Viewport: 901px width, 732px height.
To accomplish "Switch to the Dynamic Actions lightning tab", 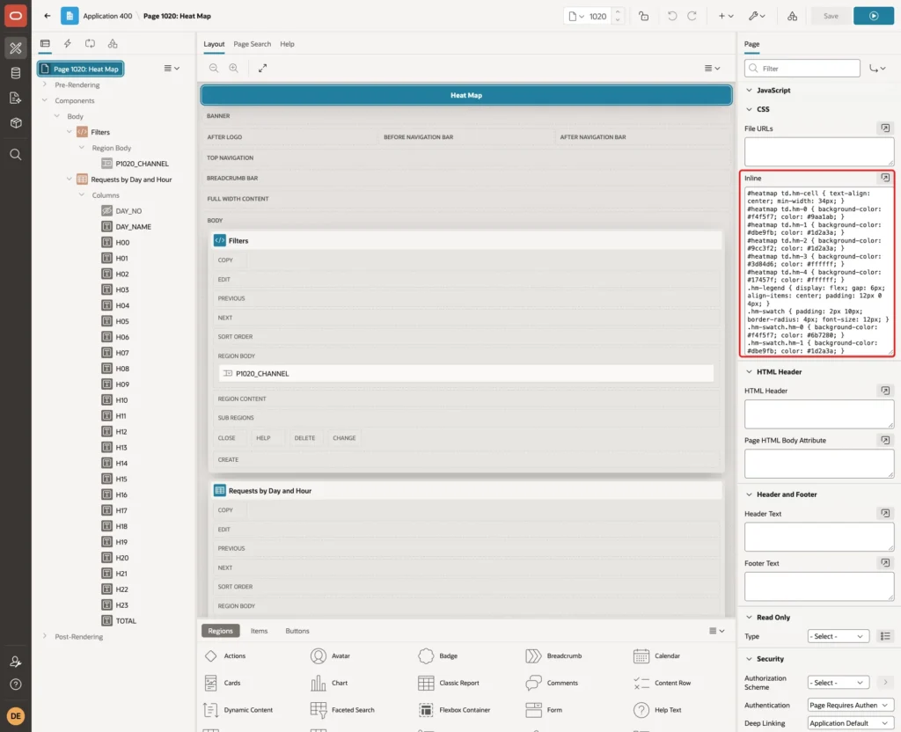I will point(68,44).
